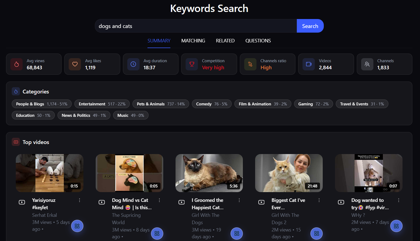The height and width of the screenshot is (241, 420).
Task: Open the RELATED tab
Action: click(x=225, y=41)
